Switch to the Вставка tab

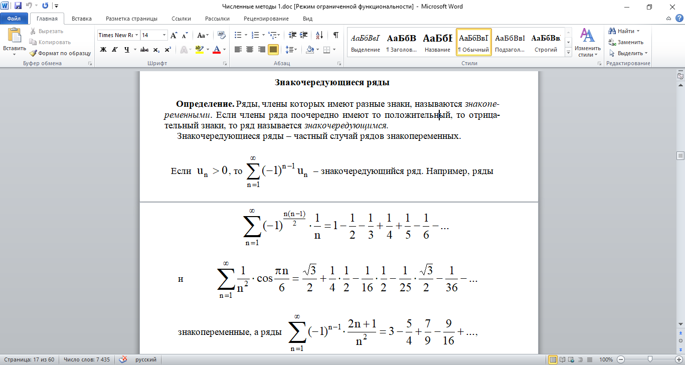pos(82,19)
